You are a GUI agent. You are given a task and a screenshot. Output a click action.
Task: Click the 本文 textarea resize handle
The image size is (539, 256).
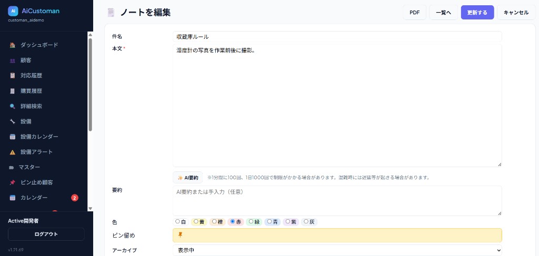coord(500,165)
